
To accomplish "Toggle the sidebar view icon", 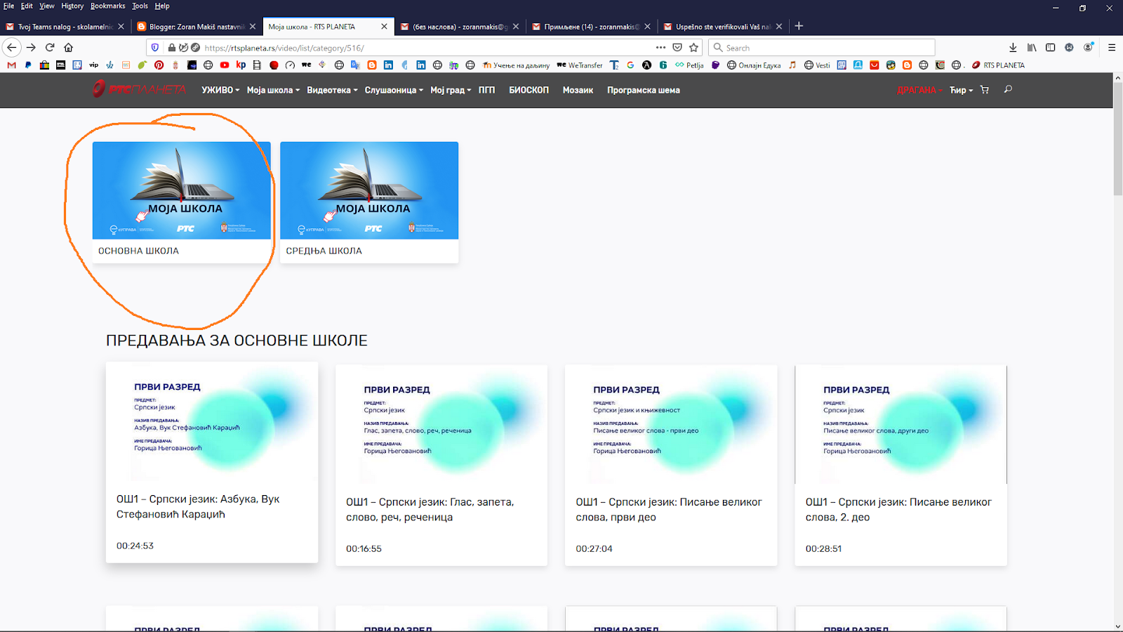I will [1051, 48].
